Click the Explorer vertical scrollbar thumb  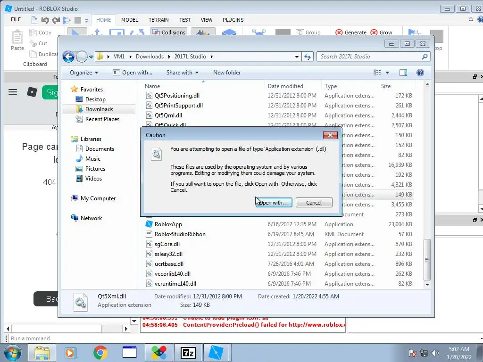(427, 260)
